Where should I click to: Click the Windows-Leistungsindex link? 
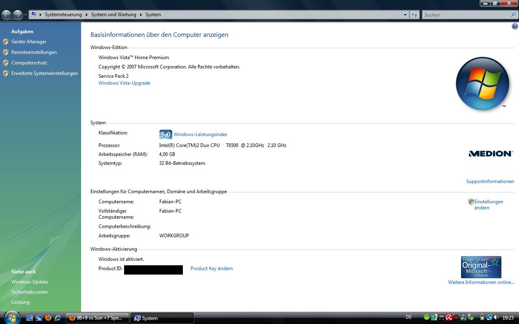tap(200, 134)
